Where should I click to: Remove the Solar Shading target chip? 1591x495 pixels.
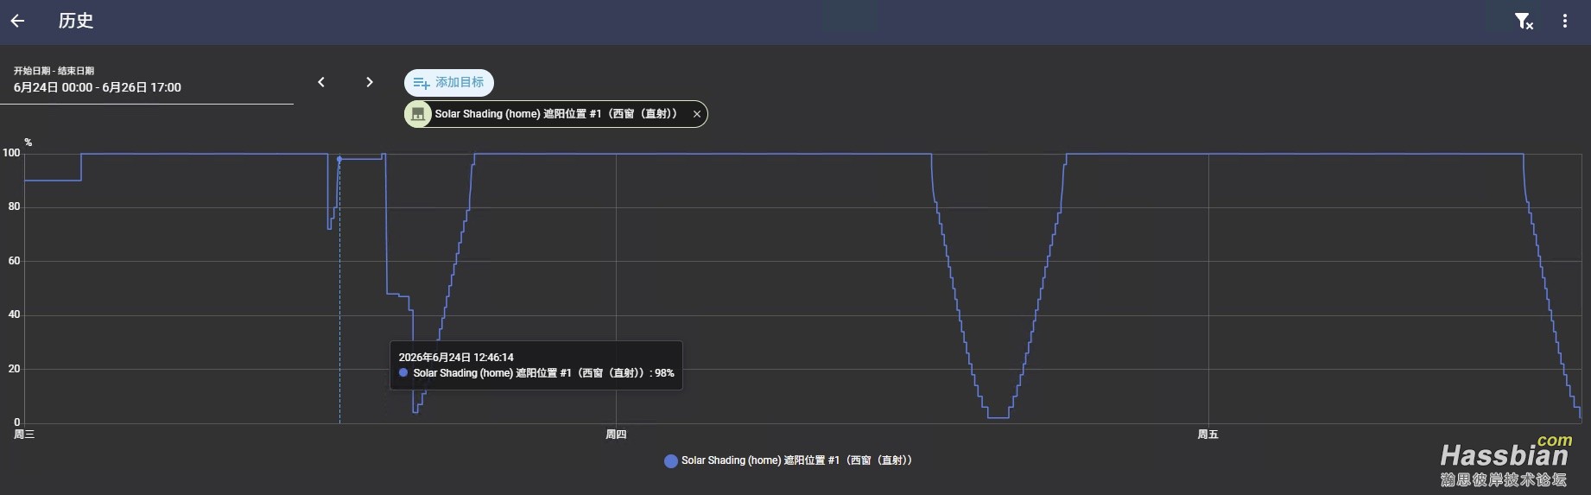pos(697,114)
